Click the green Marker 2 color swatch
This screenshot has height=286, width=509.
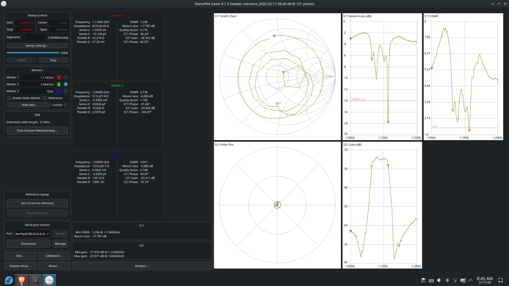click(x=59, y=84)
